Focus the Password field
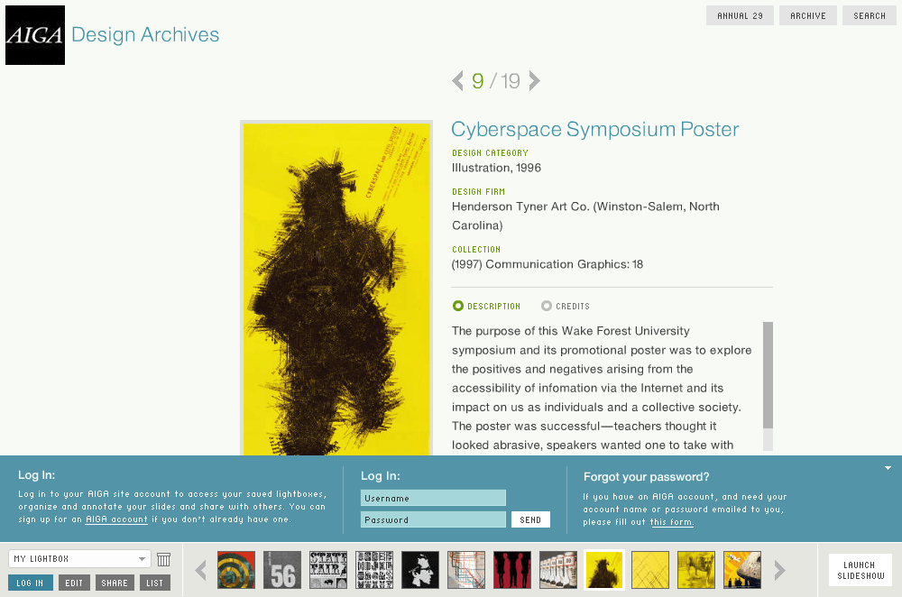Viewport: 902px width, 597px height. pyautogui.click(x=433, y=520)
